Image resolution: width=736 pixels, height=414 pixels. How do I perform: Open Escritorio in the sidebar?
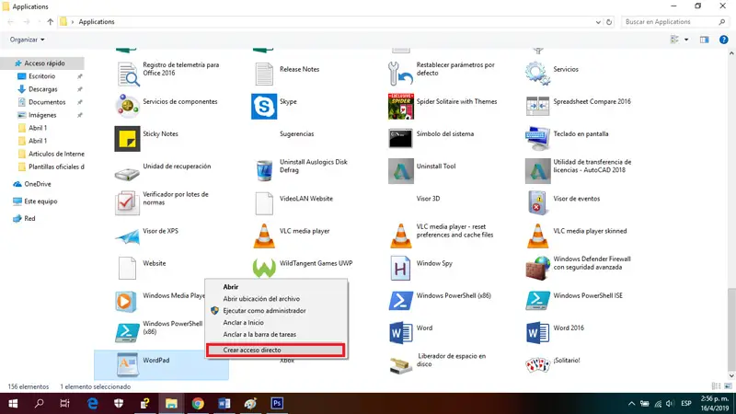[41, 76]
